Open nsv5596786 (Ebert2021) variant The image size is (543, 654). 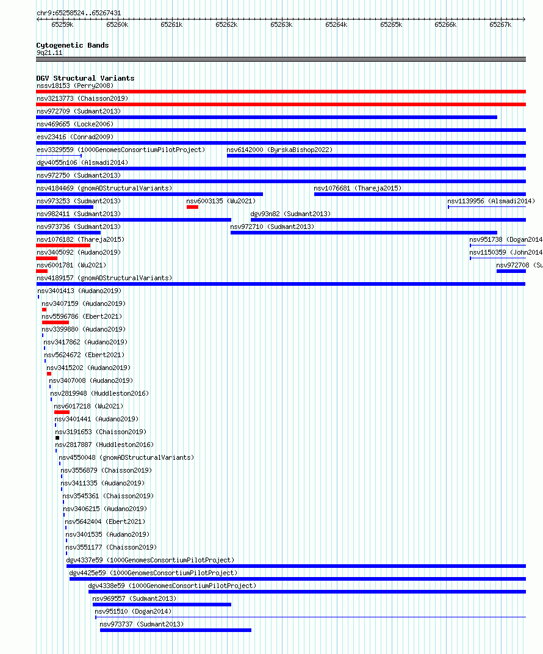click(82, 316)
